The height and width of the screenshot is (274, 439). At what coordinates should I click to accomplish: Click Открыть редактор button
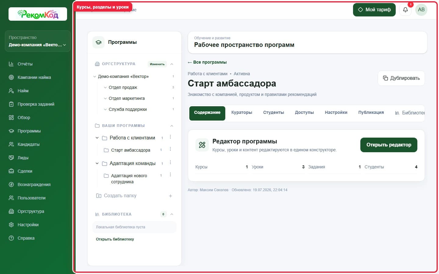389,145
